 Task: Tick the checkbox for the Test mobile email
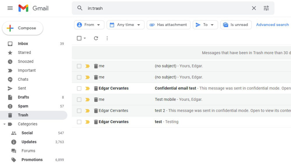pos(79,100)
